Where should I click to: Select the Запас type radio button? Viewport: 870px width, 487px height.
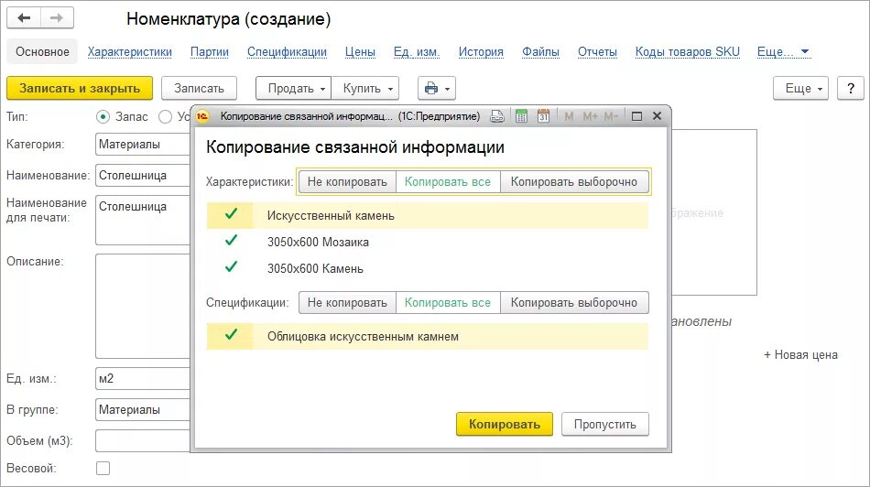(x=103, y=116)
